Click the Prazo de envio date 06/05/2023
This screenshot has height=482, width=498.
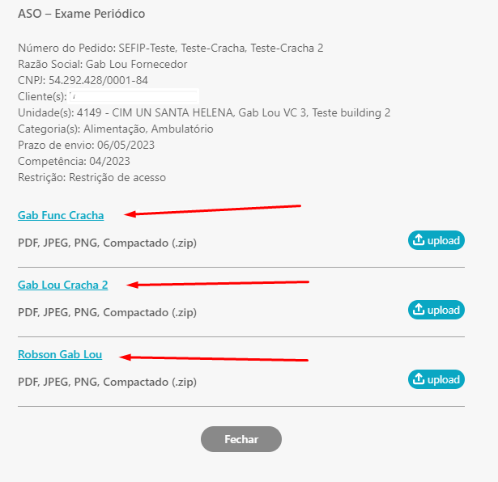click(126, 145)
